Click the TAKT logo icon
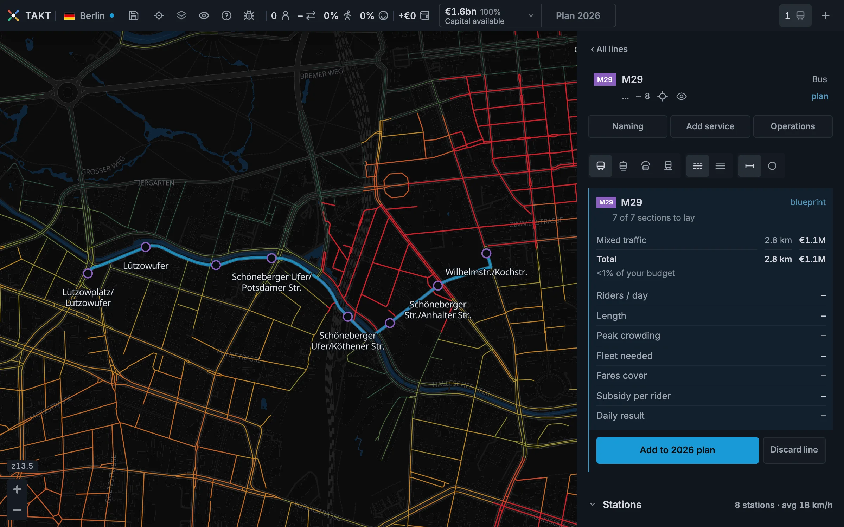This screenshot has width=844, height=527. tap(13, 15)
